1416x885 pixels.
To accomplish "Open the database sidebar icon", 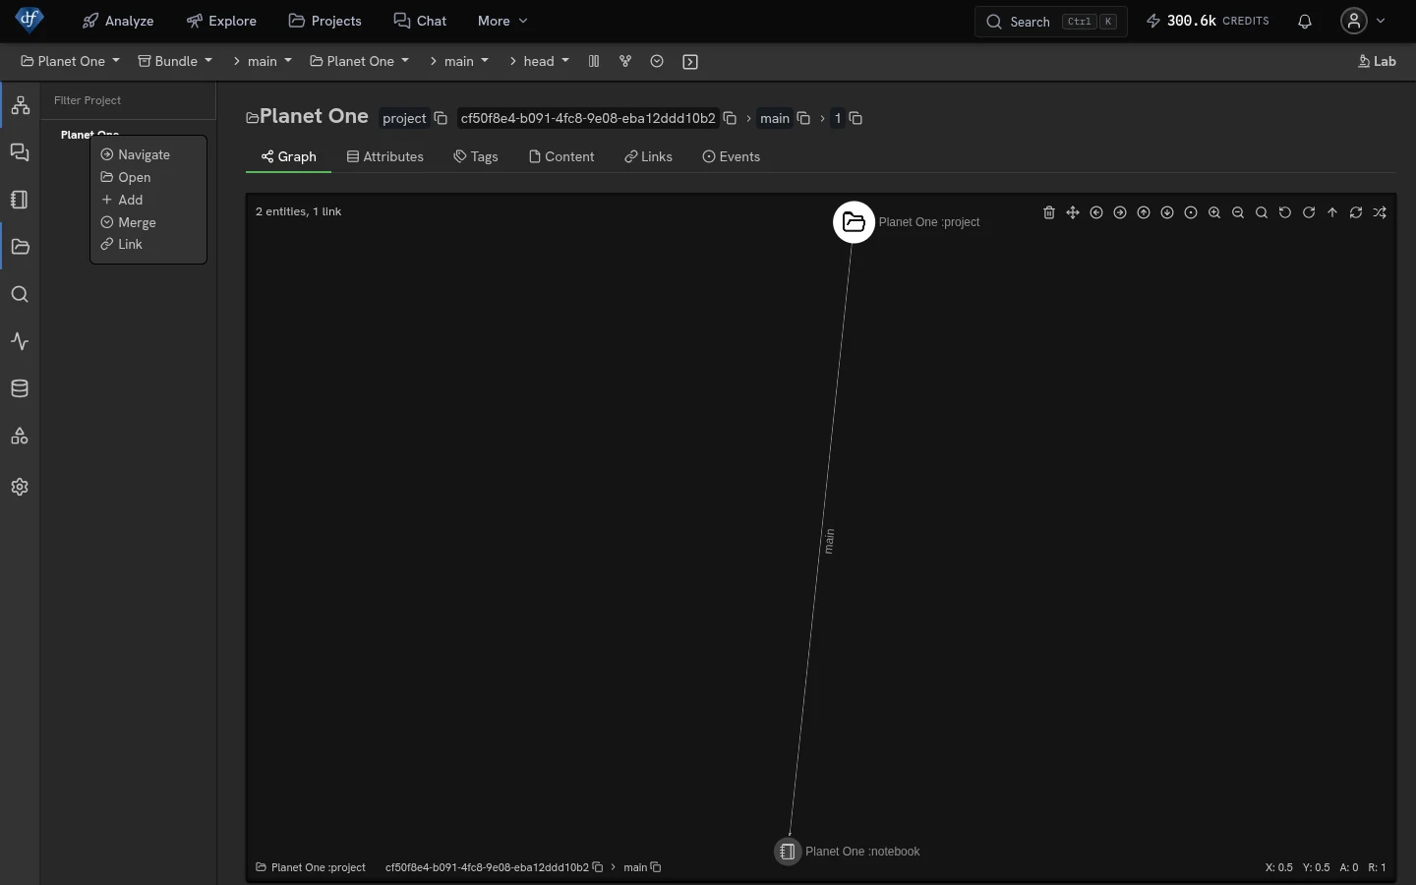I will click(20, 388).
